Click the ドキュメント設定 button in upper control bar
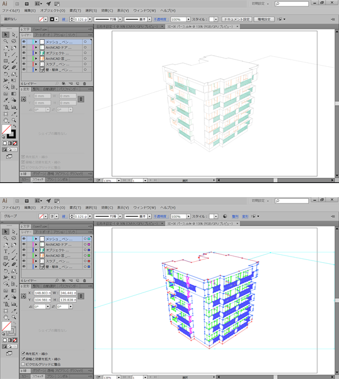 pos(238,19)
